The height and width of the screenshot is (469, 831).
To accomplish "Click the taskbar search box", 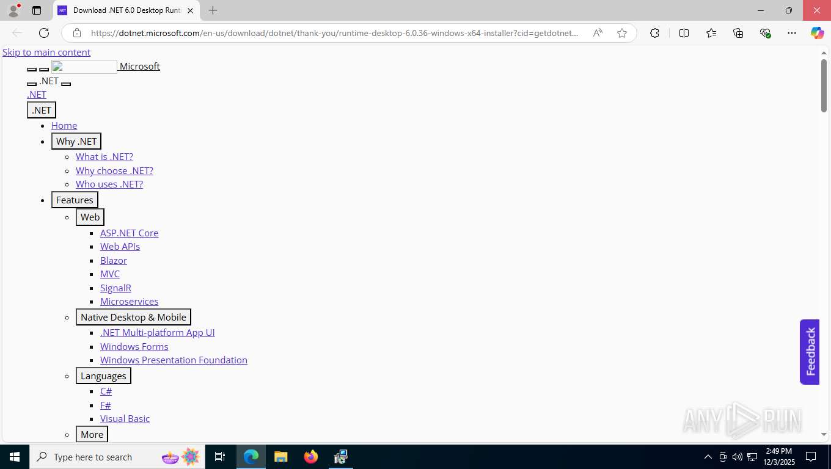I will (117, 457).
